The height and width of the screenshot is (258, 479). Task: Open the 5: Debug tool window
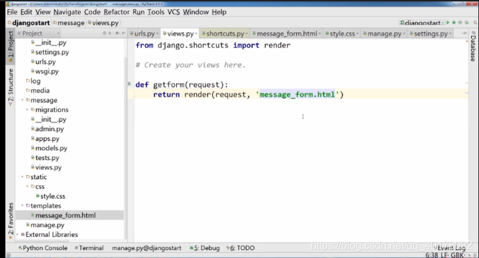[x=205, y=248]
